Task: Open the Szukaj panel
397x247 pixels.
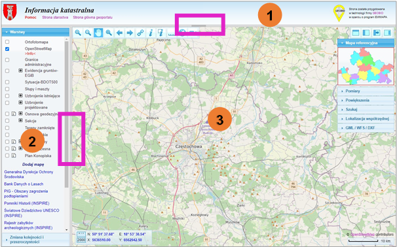Action: pos(366,109)
